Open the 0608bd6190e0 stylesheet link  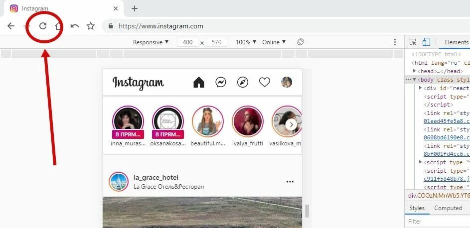(447, 137)
